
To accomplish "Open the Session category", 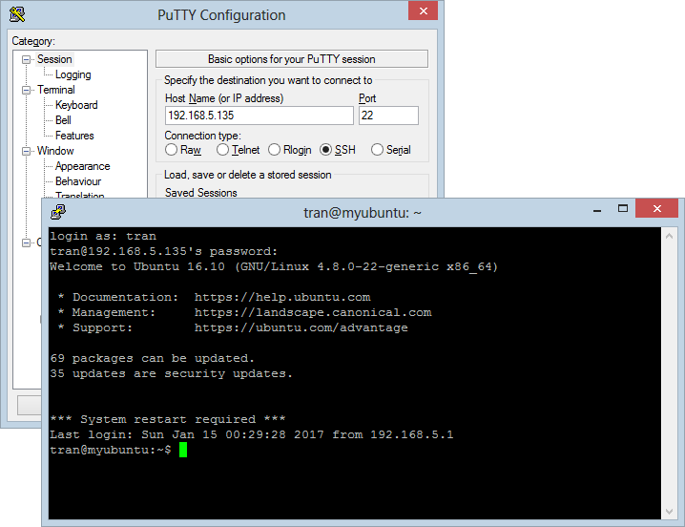I will tap(54, 59).
